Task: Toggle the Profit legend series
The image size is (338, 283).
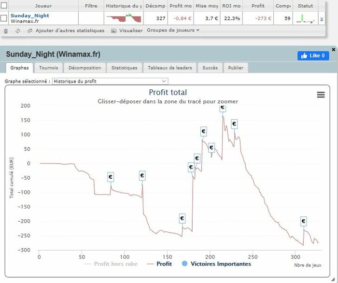Action: pyautogui.click(x=159, y=264)
